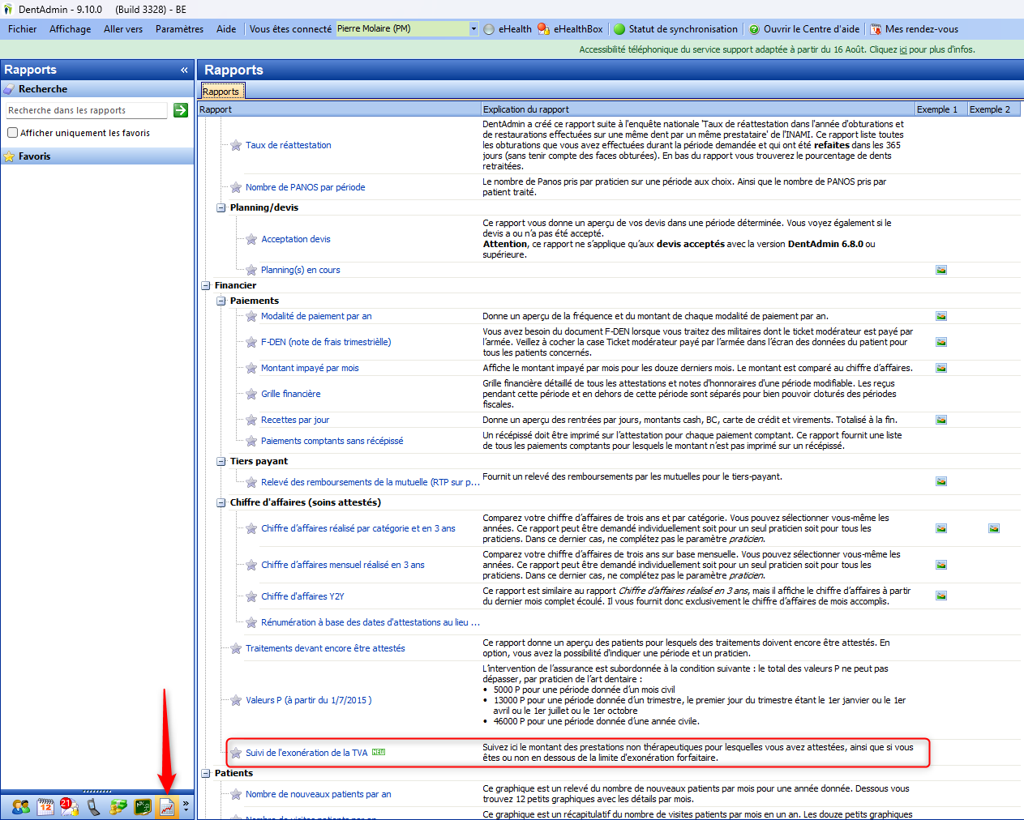Open the Suivi de l'exonération de la TVA report
This screenshot has height=820, width=1024.
click(x=306, y=753)
